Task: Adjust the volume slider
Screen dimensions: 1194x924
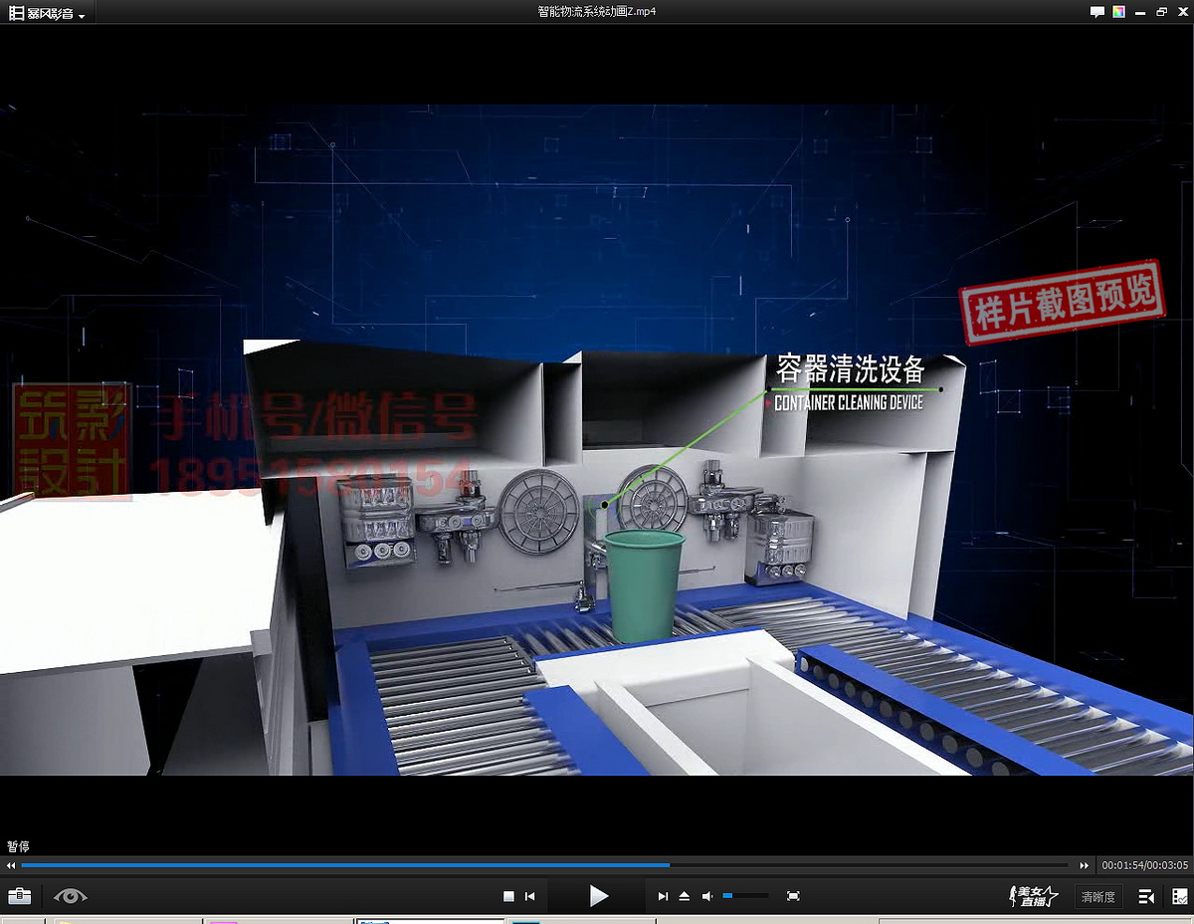Action: 745,896
